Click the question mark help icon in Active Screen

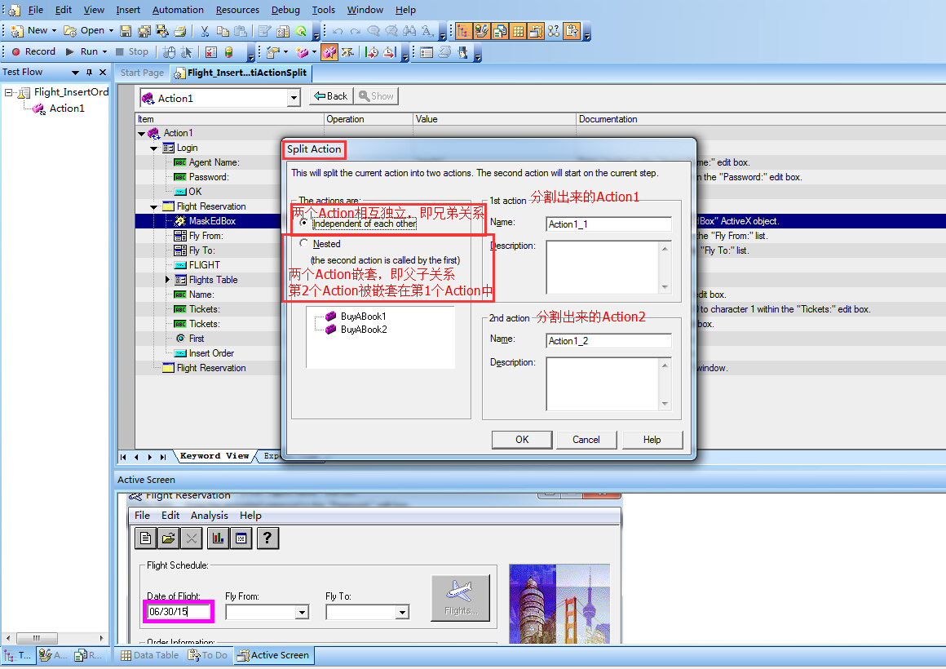coord(267,538)
